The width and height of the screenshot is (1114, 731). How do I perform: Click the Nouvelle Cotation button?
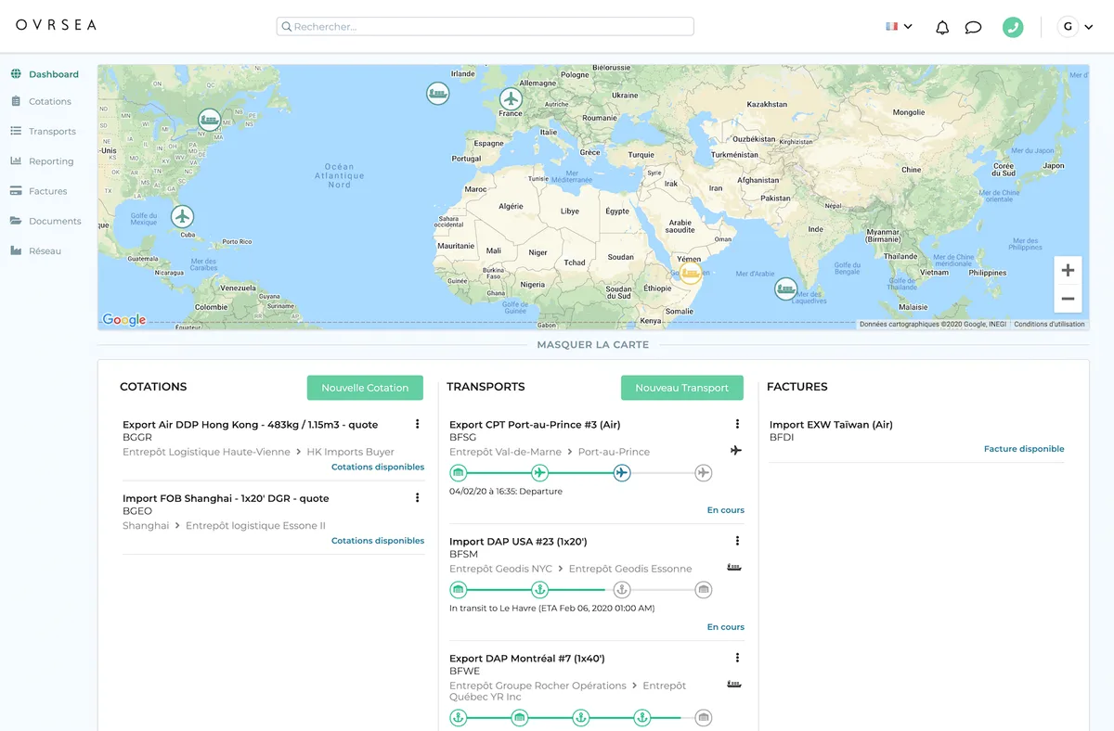click(x=365, y=388)
